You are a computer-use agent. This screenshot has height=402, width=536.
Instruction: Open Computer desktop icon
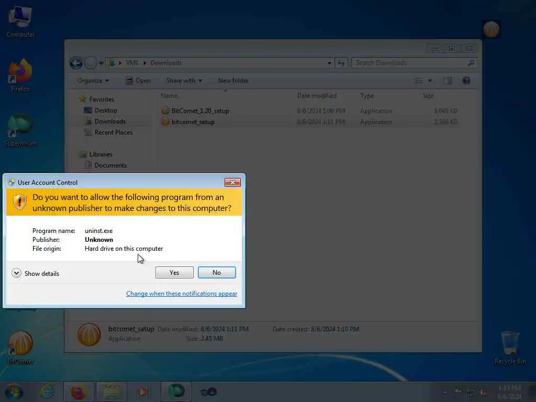[20, 21]
